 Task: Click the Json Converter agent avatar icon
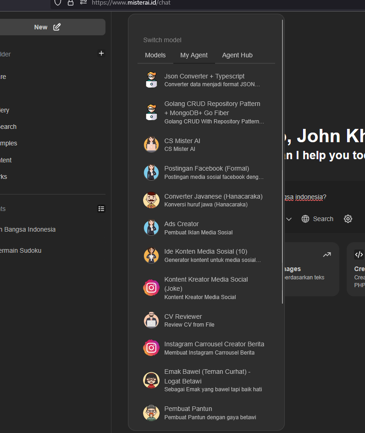tap(151, 80)
